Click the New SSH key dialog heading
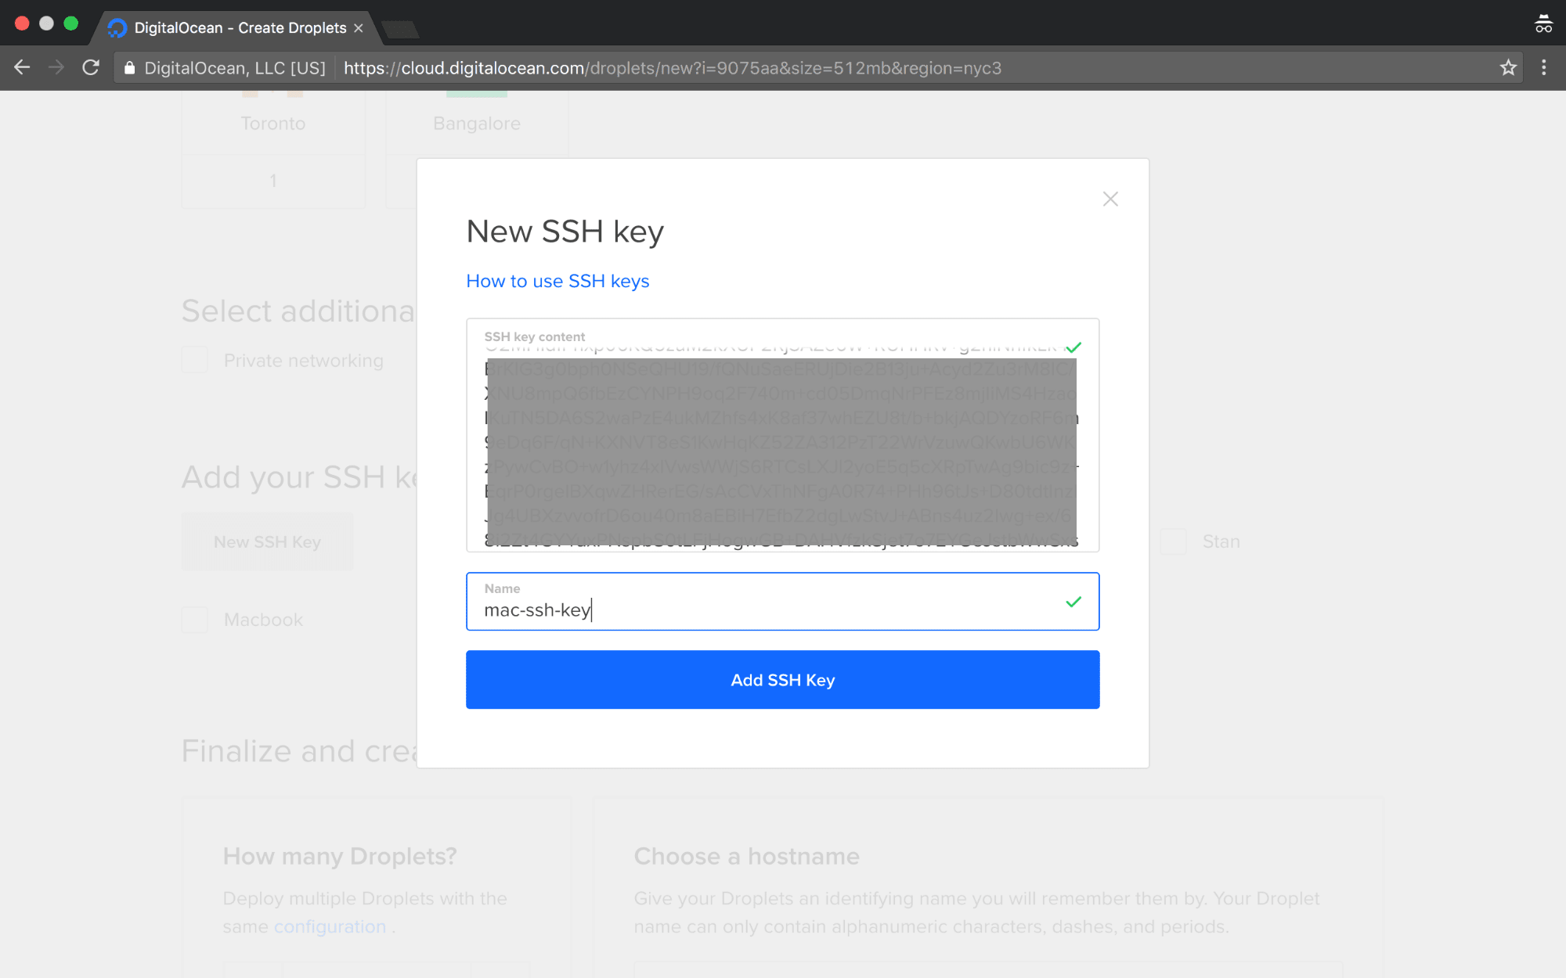 [565, 232]
